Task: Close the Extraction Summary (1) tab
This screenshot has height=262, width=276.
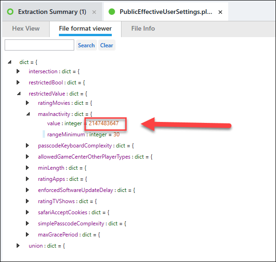Action: click(x=94, y=12)
